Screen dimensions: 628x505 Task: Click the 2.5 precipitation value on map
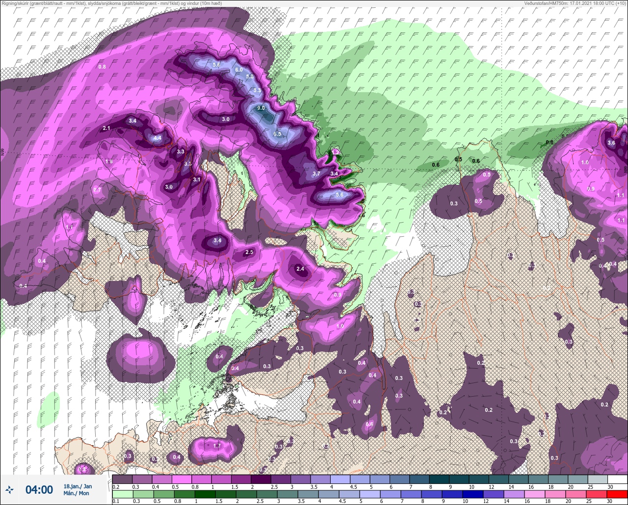[x=249, y=252]
